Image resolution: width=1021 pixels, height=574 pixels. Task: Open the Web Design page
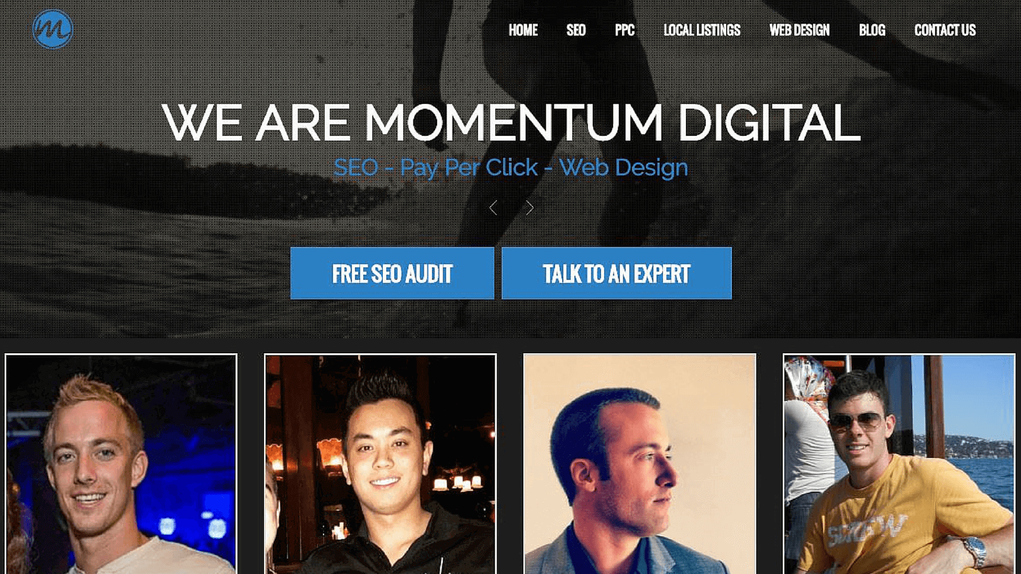pos(800,30)
